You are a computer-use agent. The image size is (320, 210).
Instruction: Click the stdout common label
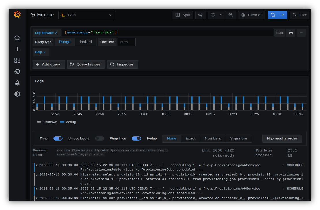pyautogui.click(x=98, y=154)
